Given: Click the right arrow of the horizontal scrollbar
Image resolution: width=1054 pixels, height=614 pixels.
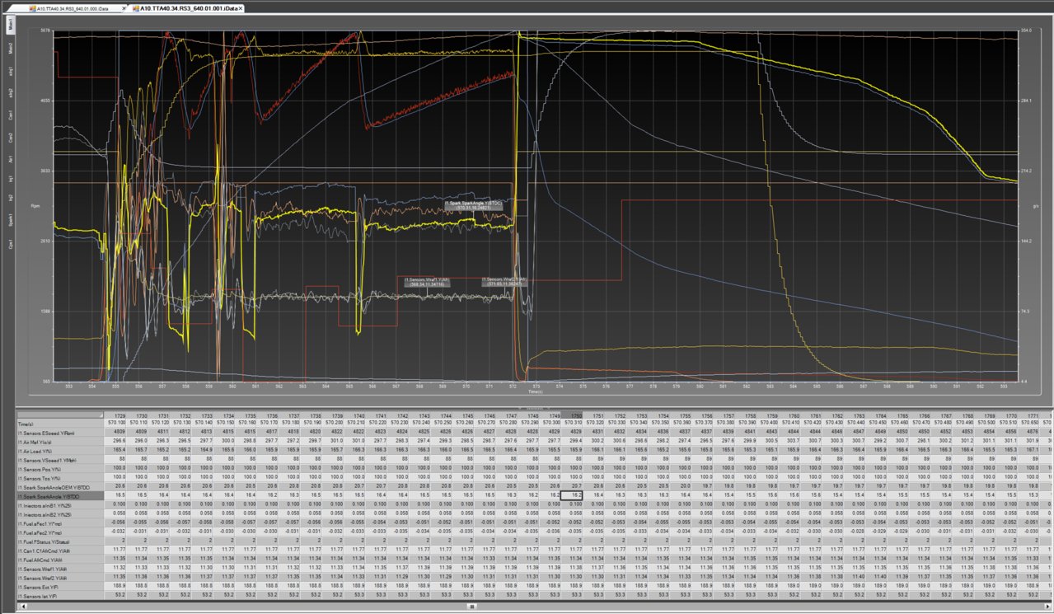Looking at the screenshot, I should pos(1047,607).
